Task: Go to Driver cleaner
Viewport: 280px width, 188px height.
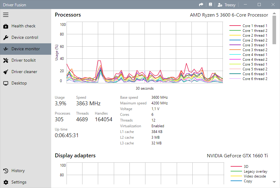Action: click(x=26, y=72)
